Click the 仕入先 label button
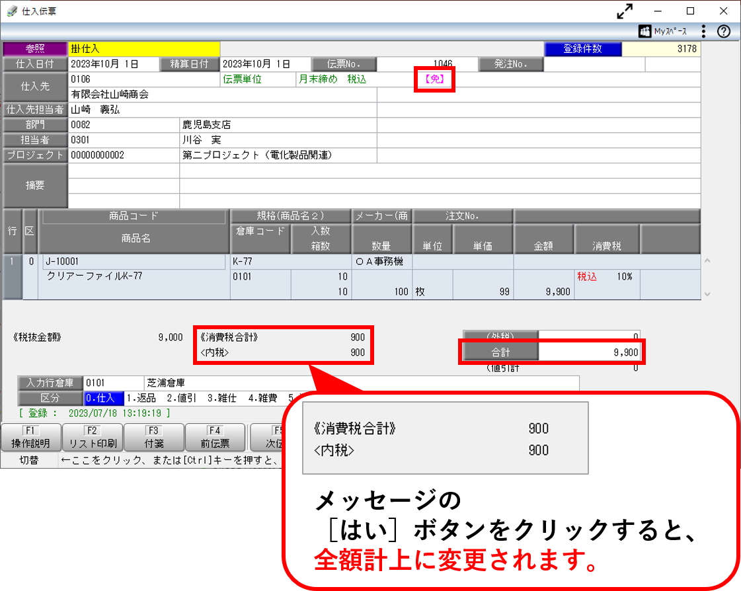Viewport: 741px width, 591px height. [x=35, y=87]
